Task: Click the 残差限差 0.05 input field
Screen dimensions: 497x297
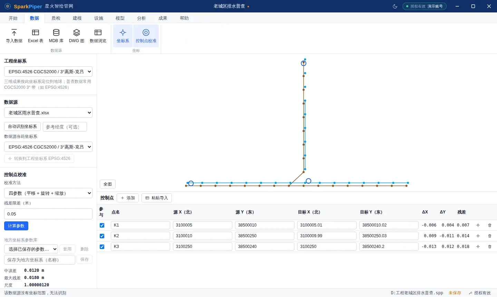Action: click(48, 214)
